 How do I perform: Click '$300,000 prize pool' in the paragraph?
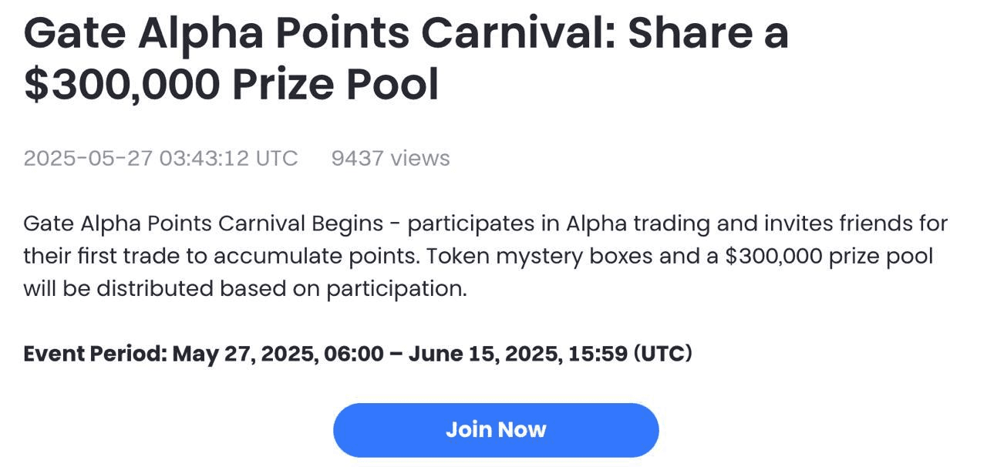[829, 256]
